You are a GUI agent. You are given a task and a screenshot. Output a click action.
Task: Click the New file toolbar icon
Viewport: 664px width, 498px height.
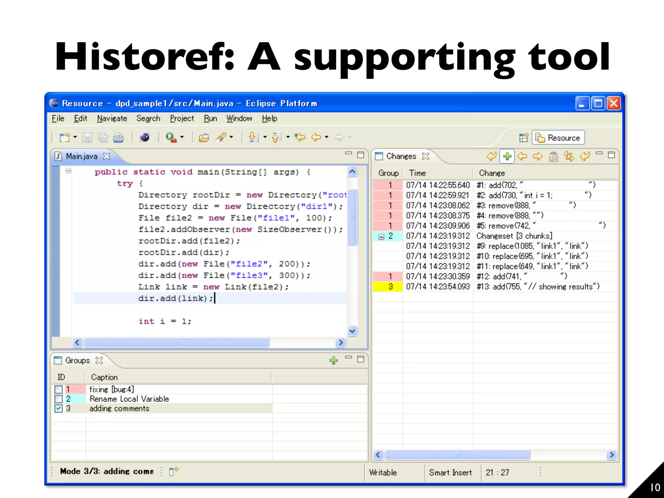(65, 137)
